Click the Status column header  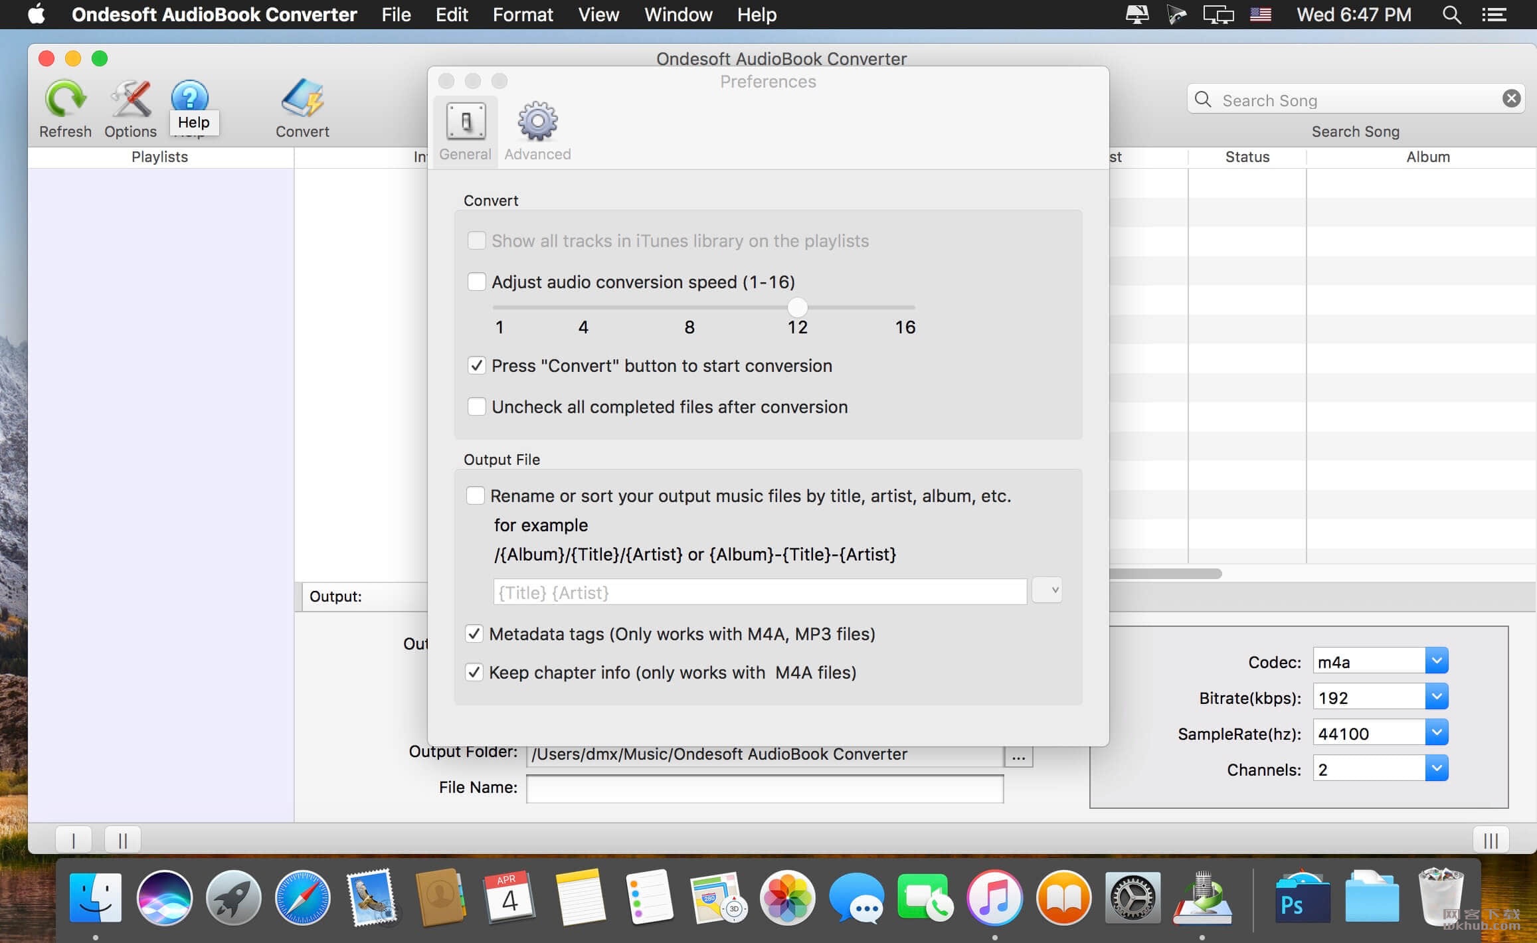pyautogui.click(x=1247, y=157)
